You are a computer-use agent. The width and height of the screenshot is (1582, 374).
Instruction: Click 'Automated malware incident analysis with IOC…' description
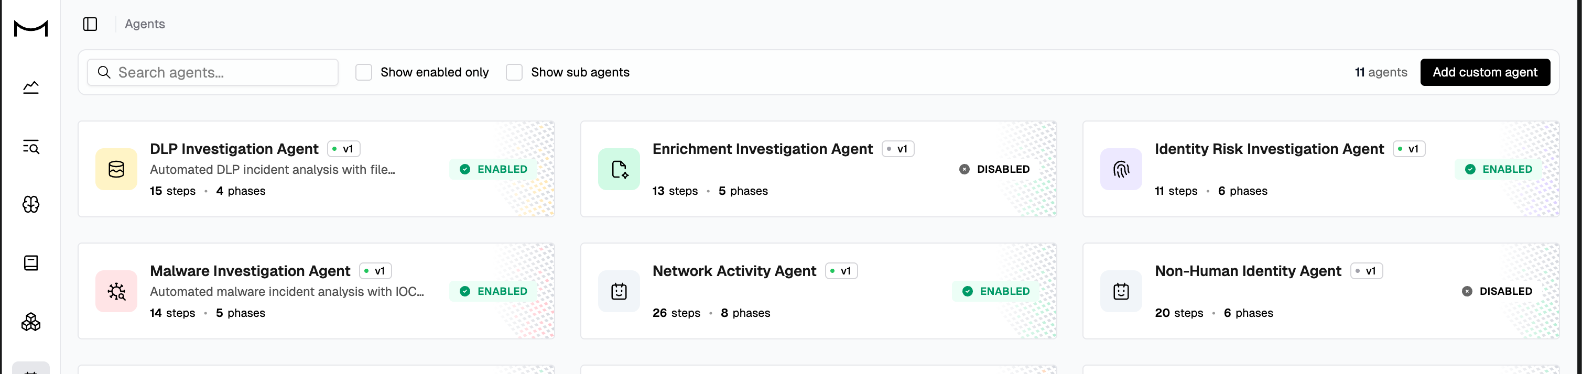287,292
